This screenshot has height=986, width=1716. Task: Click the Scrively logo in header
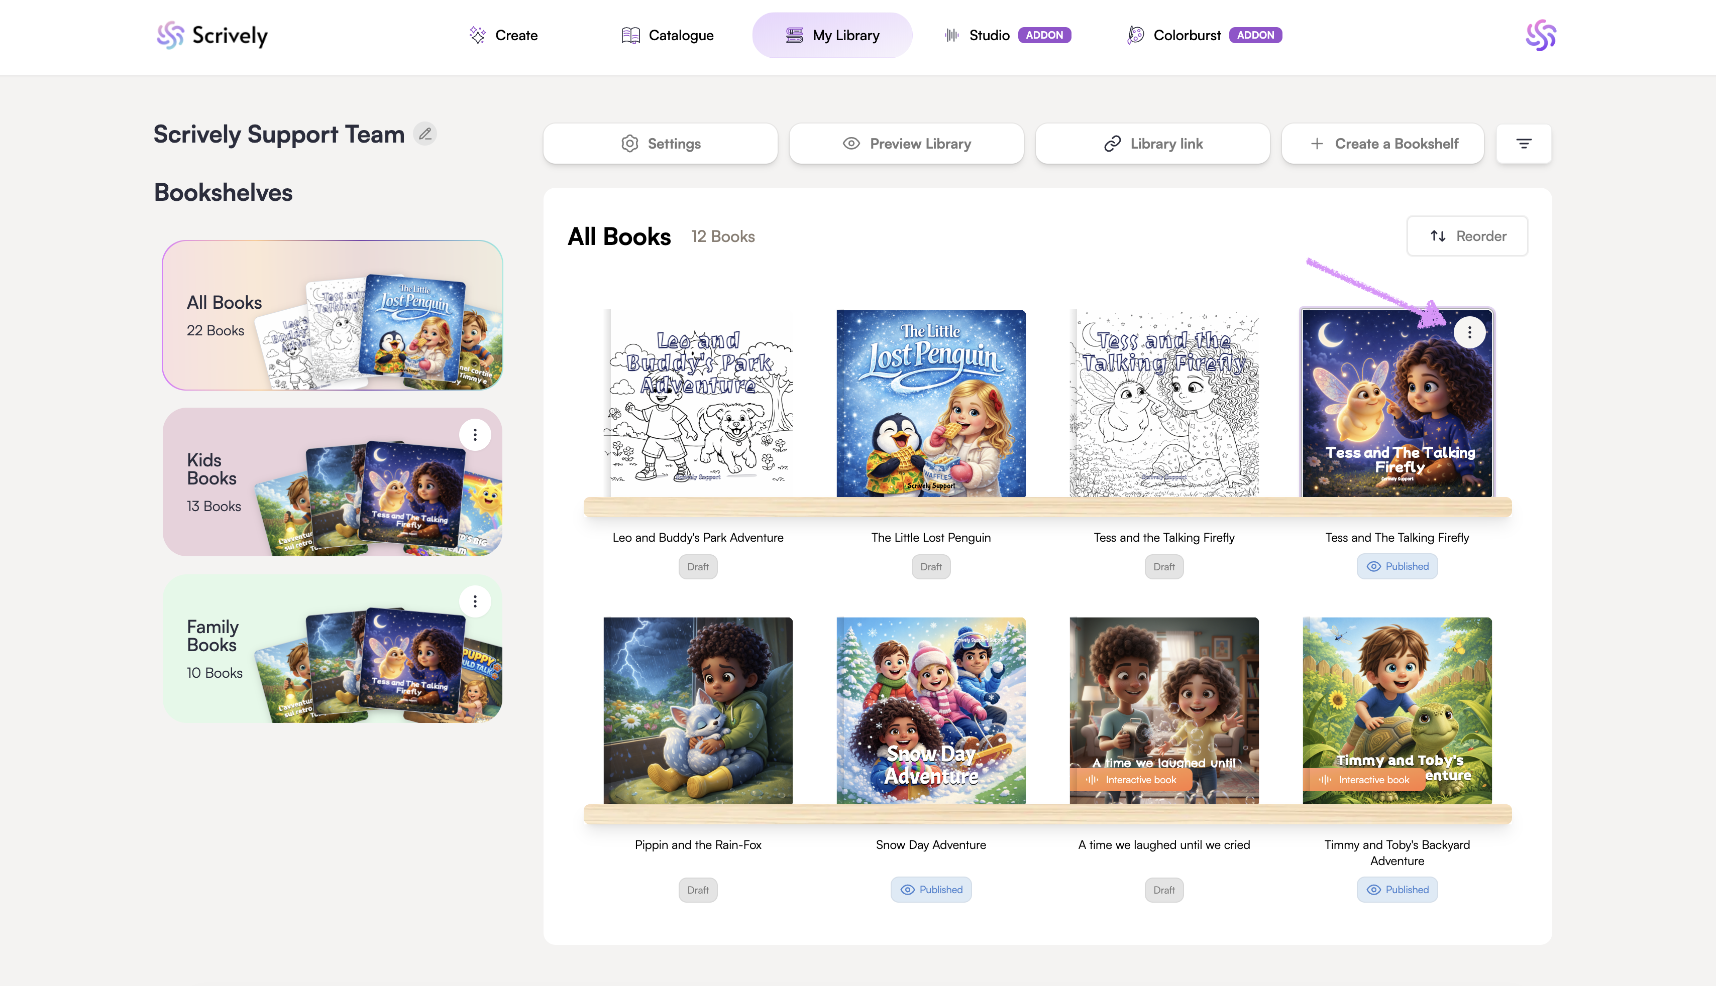pyautogui.click(x=212, y=35)
